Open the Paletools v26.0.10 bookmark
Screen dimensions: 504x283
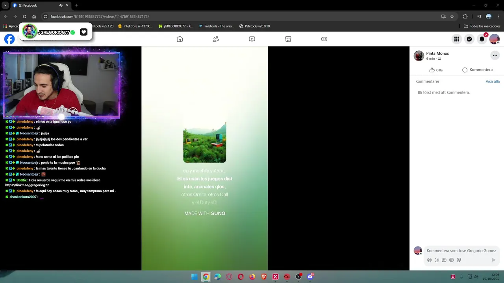(x=254, y=26)
